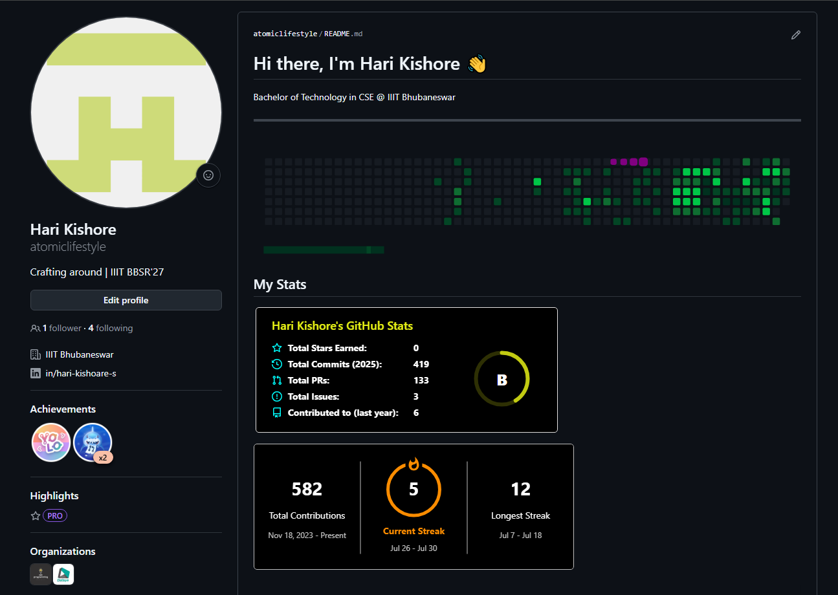Open the status emoji smiley on the avatar
This screenshot has height=595, width=838.
pos(208,175)
